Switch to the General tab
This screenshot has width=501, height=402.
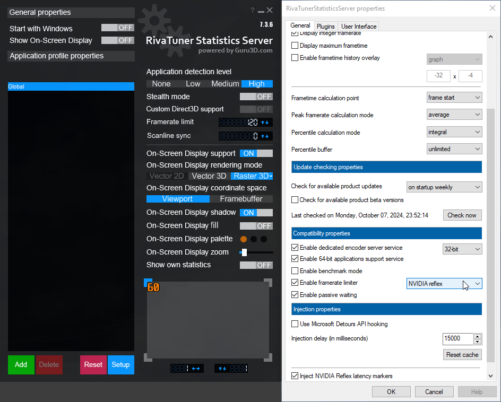tap(300, 25)
